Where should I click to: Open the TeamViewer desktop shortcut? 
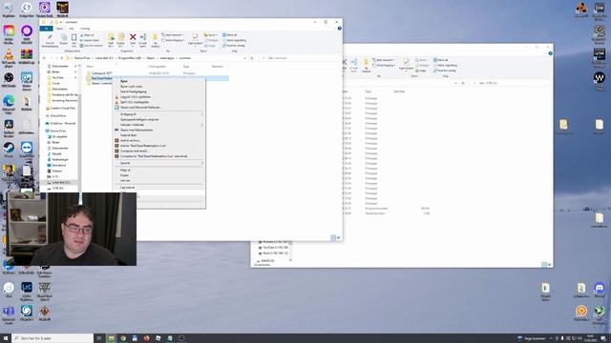click(27, 149)
